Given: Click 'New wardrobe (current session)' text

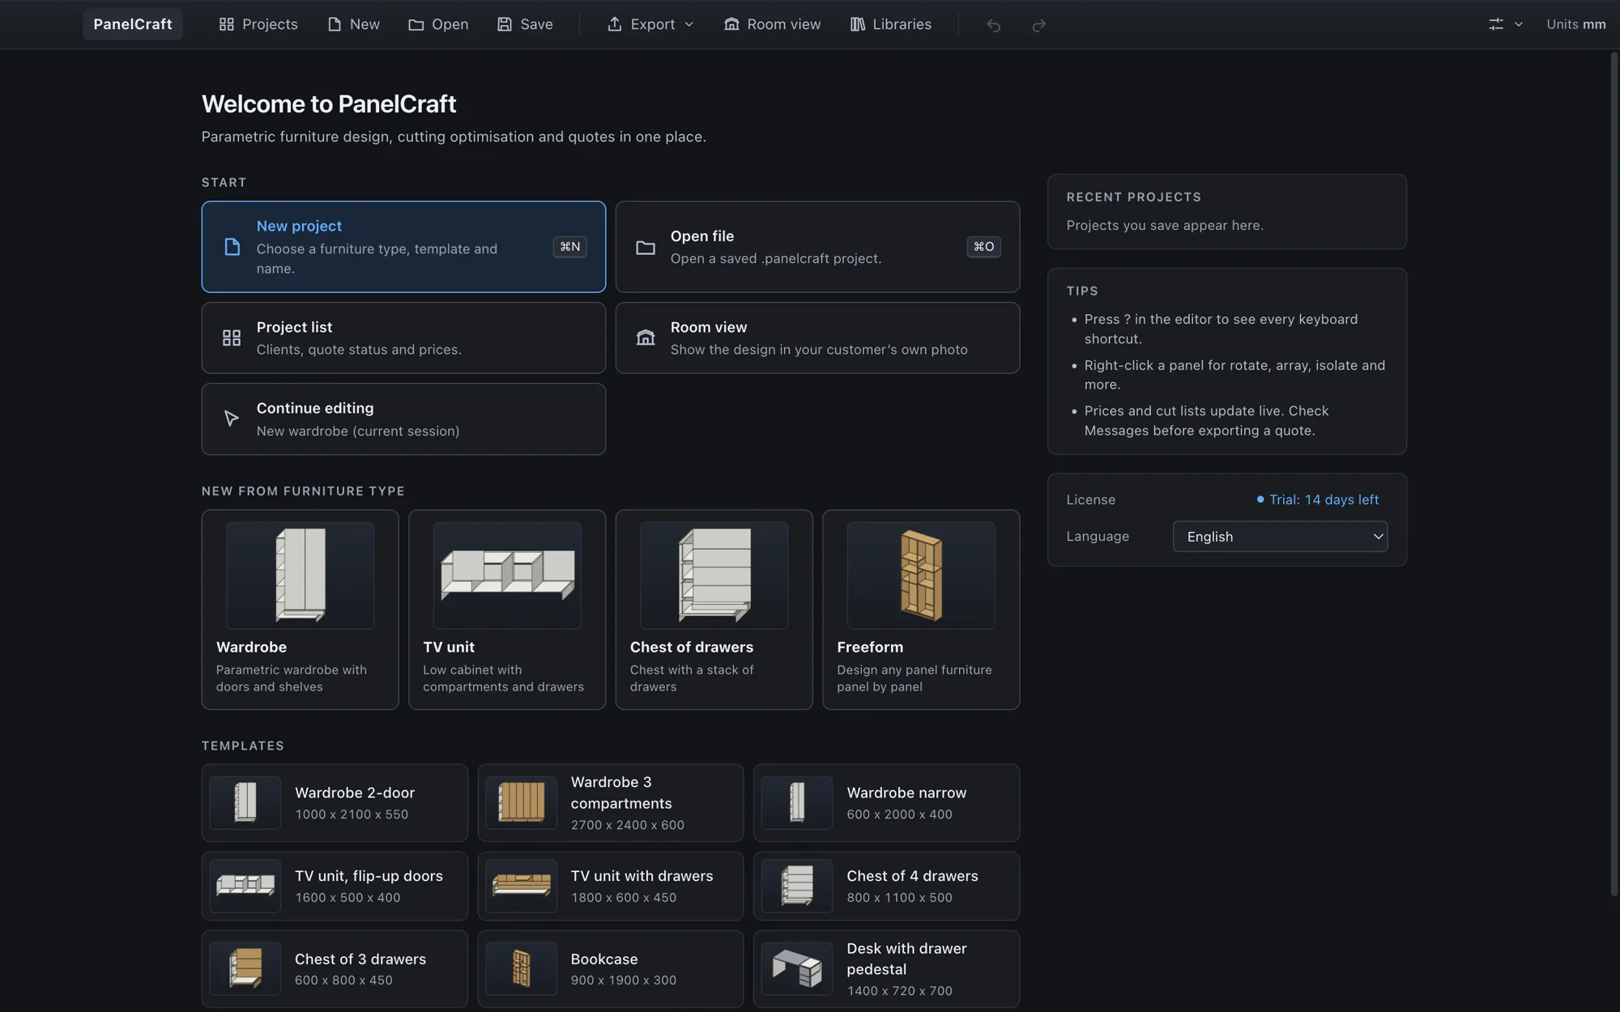Looking at the screenshot, I should click(x=358, y=431).
